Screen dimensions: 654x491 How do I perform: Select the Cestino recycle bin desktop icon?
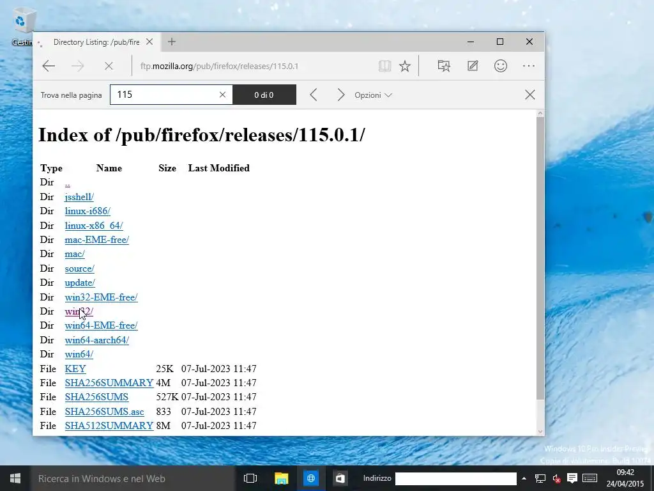pos(22,27)
